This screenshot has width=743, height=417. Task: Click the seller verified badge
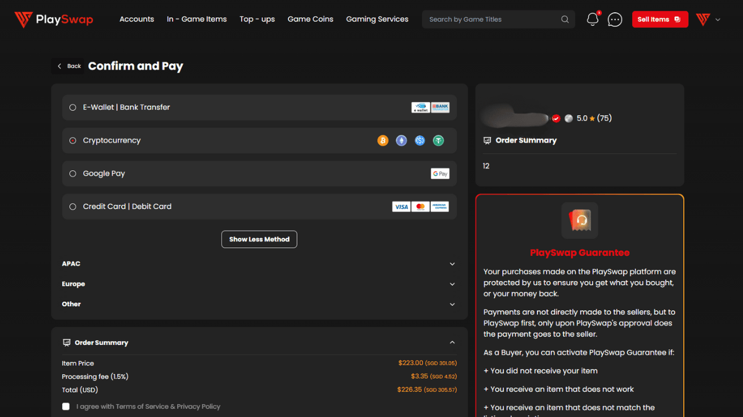pyautogui.click(x=556, y=118)
